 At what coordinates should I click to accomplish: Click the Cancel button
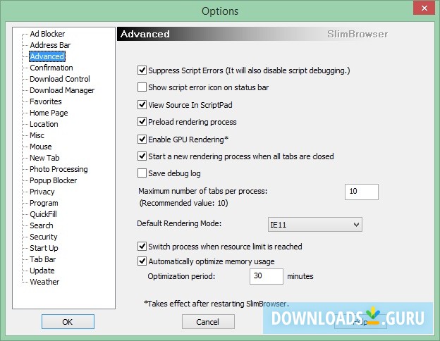pyautogui.click(x=208, y=322)
